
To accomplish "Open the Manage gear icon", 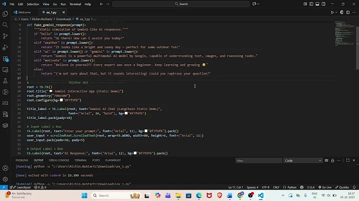I will pyautogui.click(x=5, y=179).
